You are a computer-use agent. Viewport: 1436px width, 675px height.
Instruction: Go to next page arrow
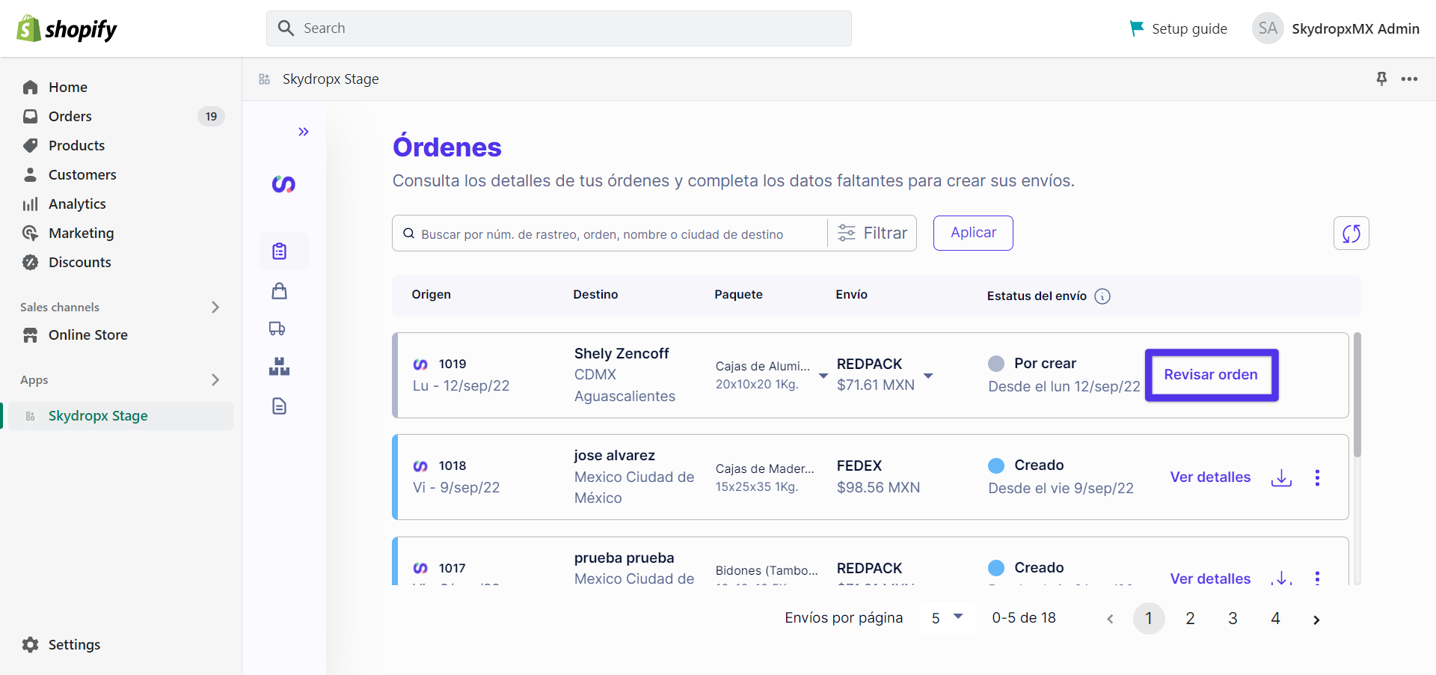pyautogui.click(x=1316, y=620)
